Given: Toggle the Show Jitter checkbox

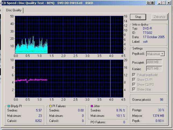Looking at the screenshot, I should click(x=134, y=89).
